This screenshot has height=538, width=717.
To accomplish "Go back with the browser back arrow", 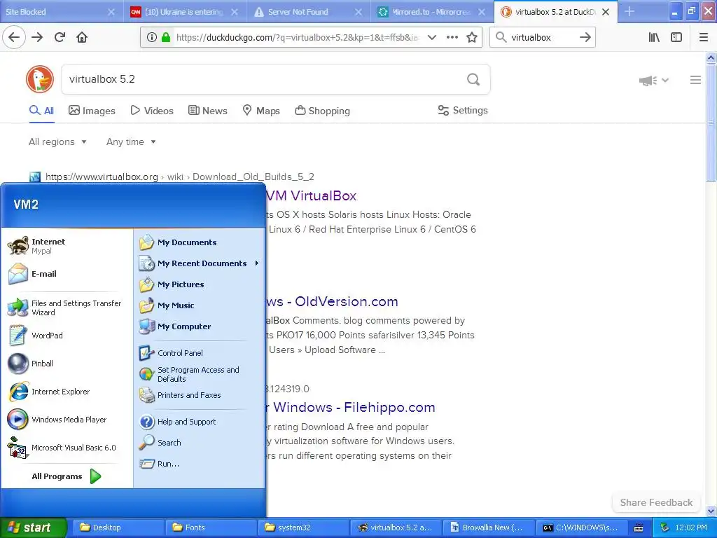I will click(x=14, y=37).
